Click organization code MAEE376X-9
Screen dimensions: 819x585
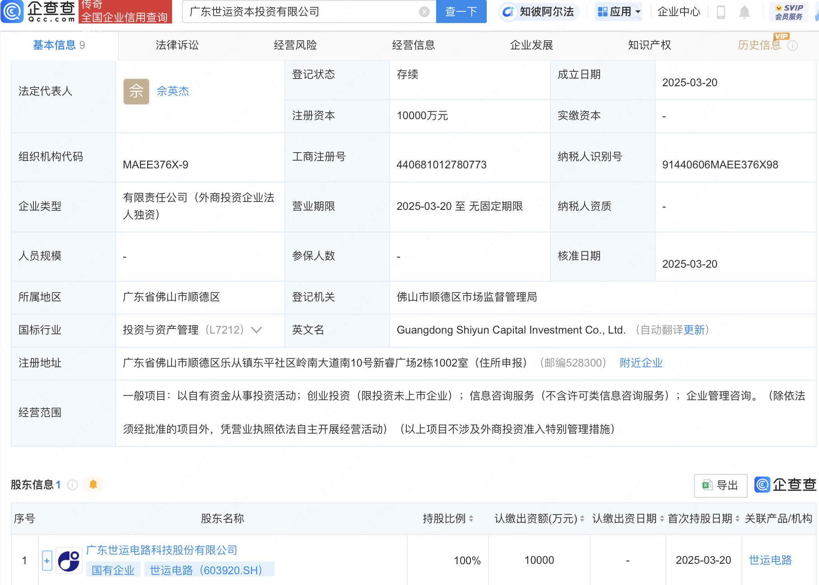click(x=156, y=165)
